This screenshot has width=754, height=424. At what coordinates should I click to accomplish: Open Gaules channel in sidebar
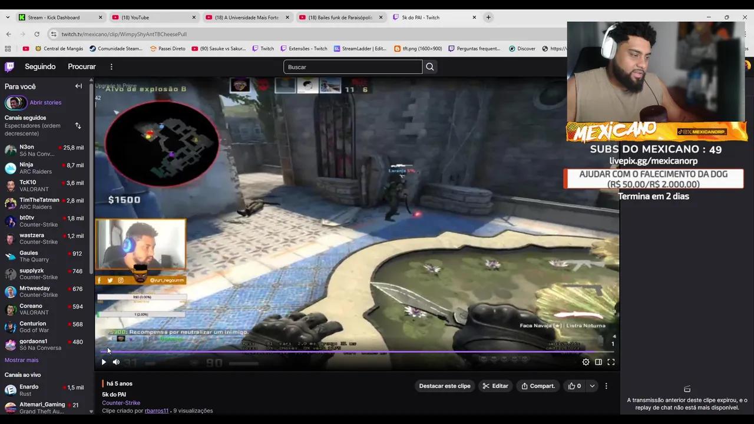click(x=45, y=256)
